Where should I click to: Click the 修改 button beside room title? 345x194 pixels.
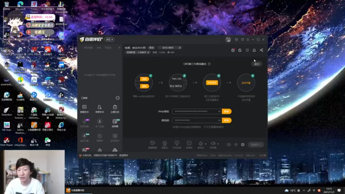pyautogui.click(x=151, y=47)
